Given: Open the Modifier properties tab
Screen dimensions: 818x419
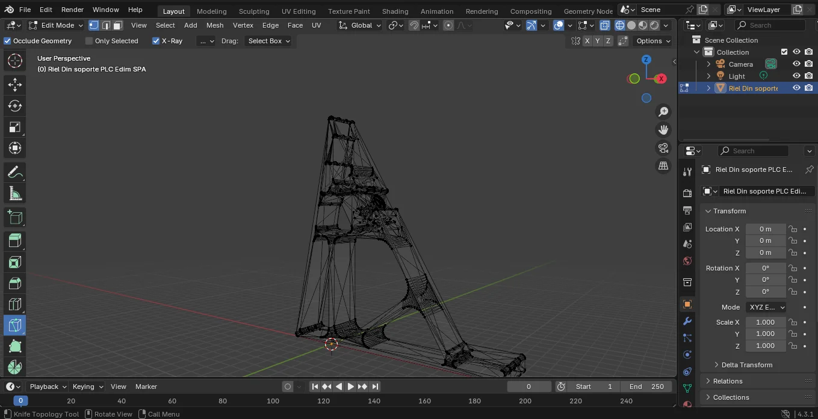Looking at the screenshot, I should pos(687,322).
